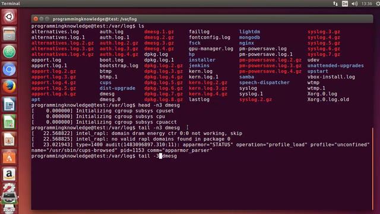380x214 pixels.
Task: Click the terminal title bar text
Action: 95,19
